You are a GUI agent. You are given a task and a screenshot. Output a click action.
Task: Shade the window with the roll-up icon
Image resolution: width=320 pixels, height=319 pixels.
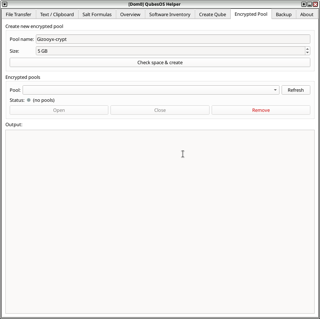(x=303, y=4)
